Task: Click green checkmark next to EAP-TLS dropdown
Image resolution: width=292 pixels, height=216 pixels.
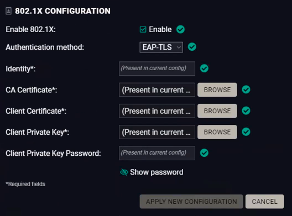Action: coord(192,47)
